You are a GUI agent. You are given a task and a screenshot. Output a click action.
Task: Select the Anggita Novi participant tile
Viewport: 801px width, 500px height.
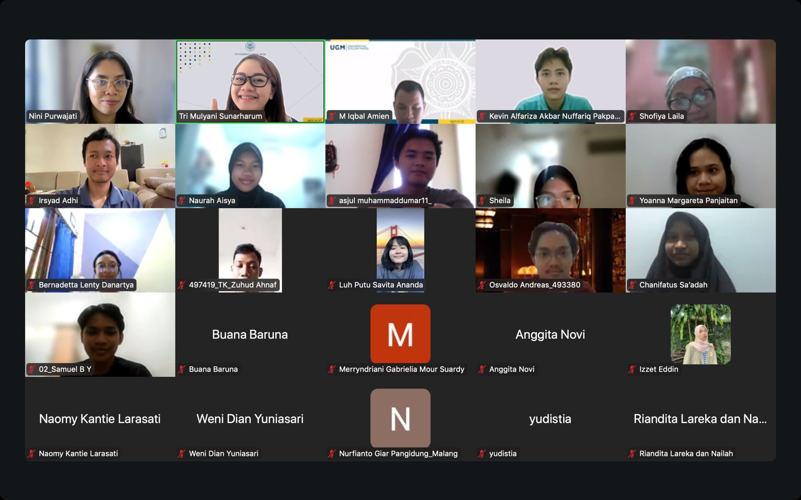point(551,334)
